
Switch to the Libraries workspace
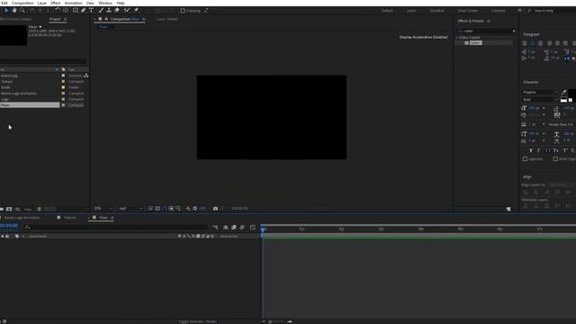[x=499, y=11]
